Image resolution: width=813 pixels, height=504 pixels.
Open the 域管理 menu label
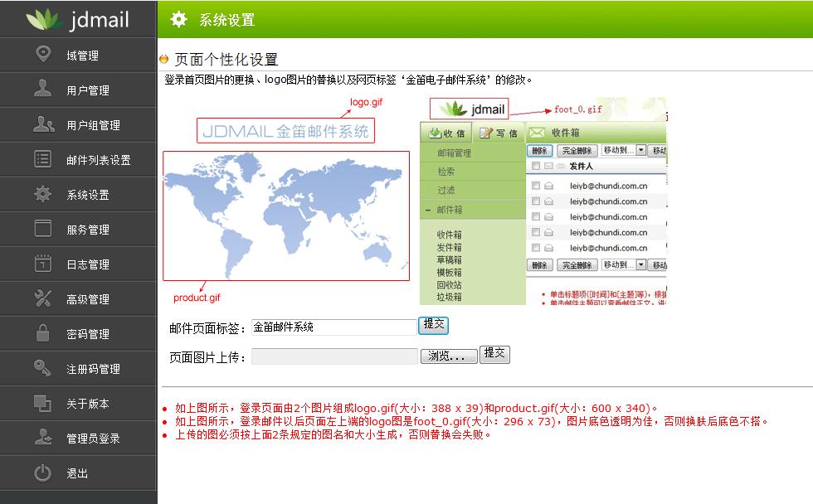[x=82, y=56]
